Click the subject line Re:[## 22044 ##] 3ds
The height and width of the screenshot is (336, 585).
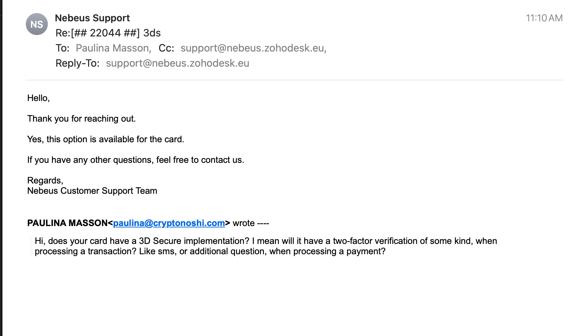point(108,33)
